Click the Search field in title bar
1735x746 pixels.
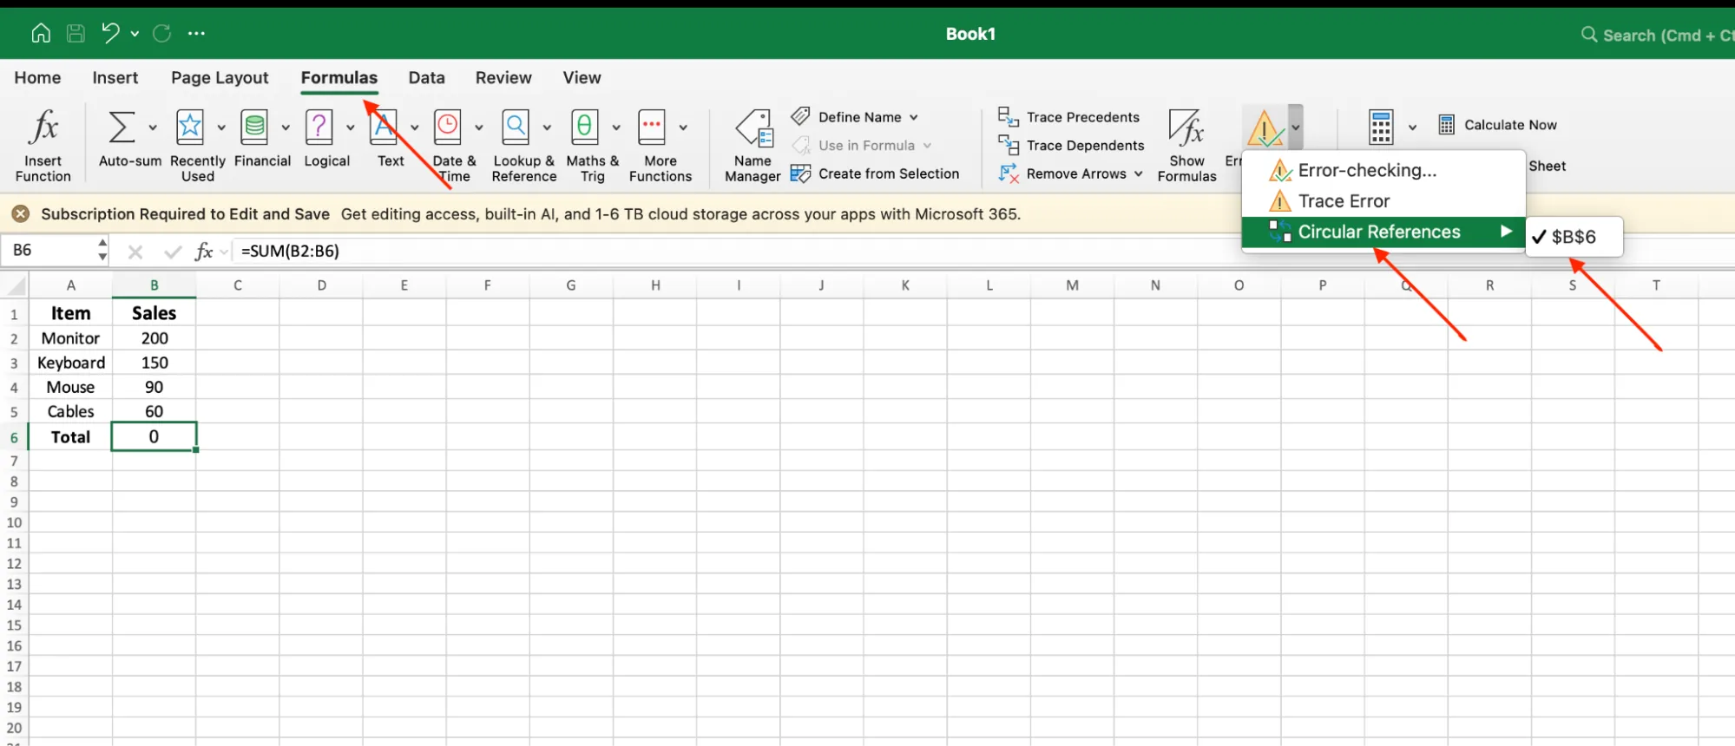pos(1656,35)
